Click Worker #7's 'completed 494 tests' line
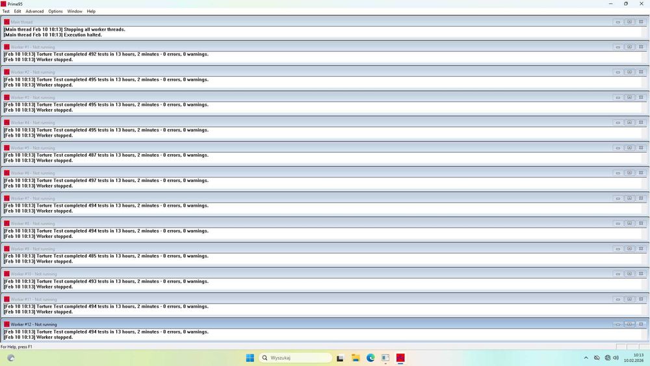The width and height of the screenshot is (650, 366). (106, 205)
